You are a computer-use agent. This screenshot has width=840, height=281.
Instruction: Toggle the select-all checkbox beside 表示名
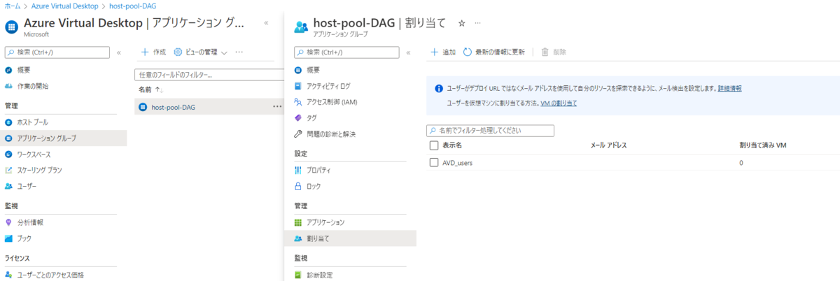click(434, 145)
